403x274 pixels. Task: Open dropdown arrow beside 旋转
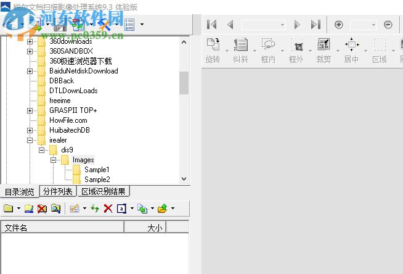(x=227, y=51)
